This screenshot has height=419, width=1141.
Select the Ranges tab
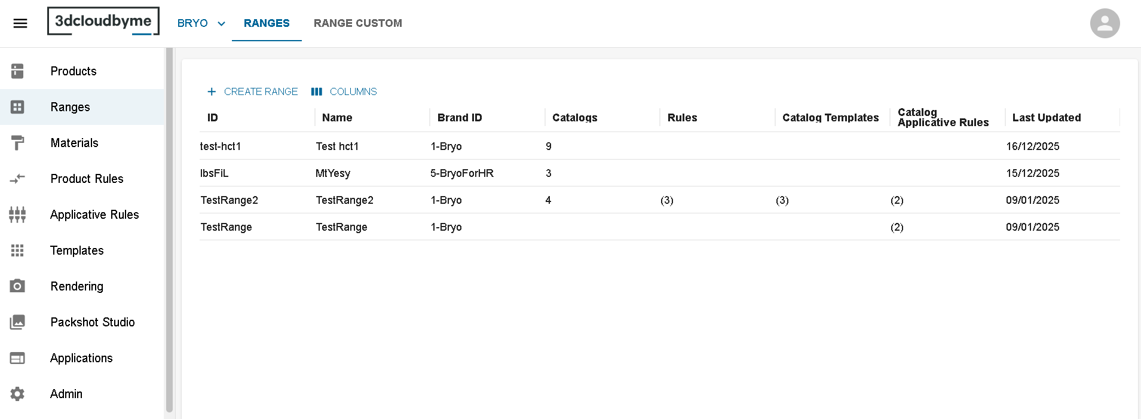pos(267,23)
